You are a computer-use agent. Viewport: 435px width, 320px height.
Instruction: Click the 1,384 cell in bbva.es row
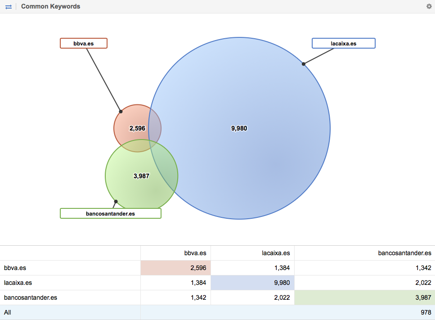click(x=252, y=268)
